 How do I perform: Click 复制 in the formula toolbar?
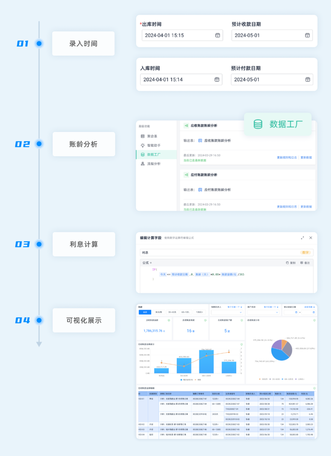[291, 263]
